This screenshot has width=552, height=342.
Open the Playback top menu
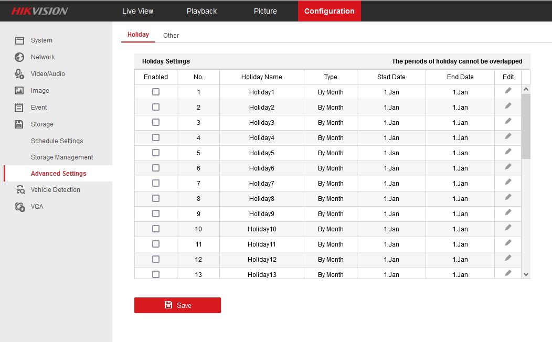pos(201,11)
